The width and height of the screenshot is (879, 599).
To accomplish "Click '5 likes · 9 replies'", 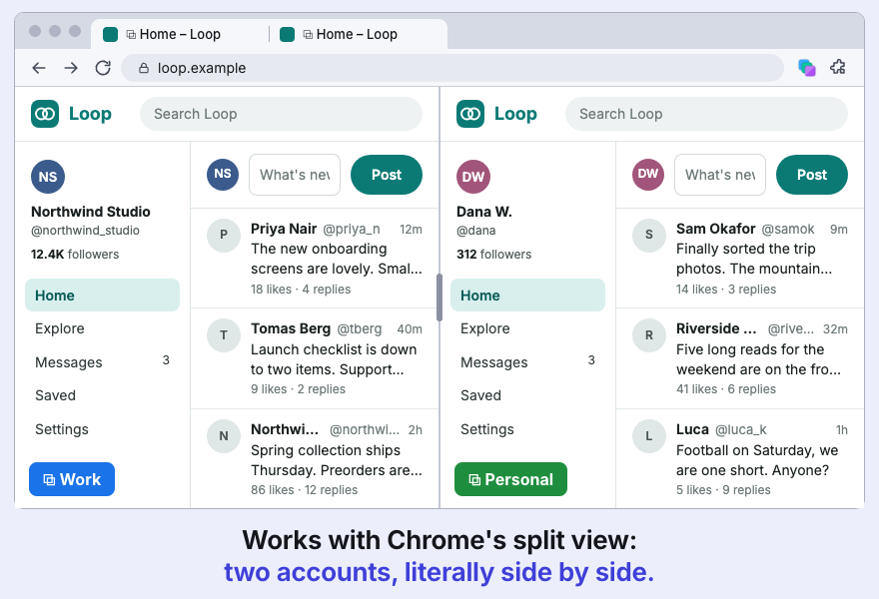I will [x=723, y=490].
